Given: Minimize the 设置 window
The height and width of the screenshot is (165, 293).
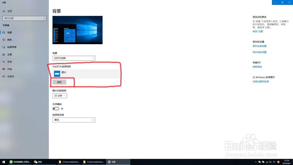Looking at the screenshot, I should tap(275, 2).
